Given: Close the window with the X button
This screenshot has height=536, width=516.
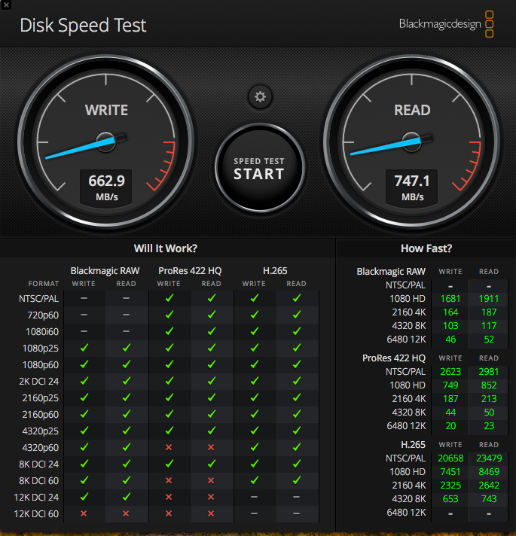Looking at the screenshot, I should pyautogui.click(x=6, y=5).
